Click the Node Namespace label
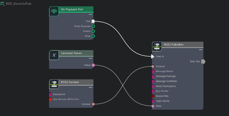The height and width of the screenshot is (116, 229). coord(166,86)
